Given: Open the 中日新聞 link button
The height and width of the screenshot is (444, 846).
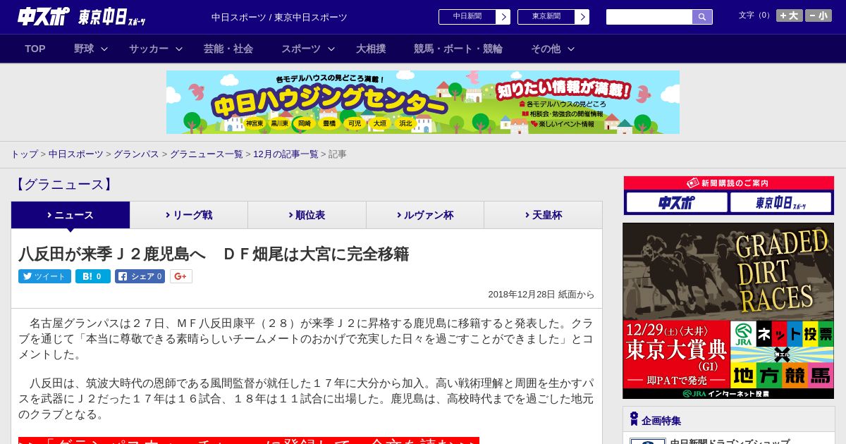Looking at the screenshot, I should [x=467, y=17].
